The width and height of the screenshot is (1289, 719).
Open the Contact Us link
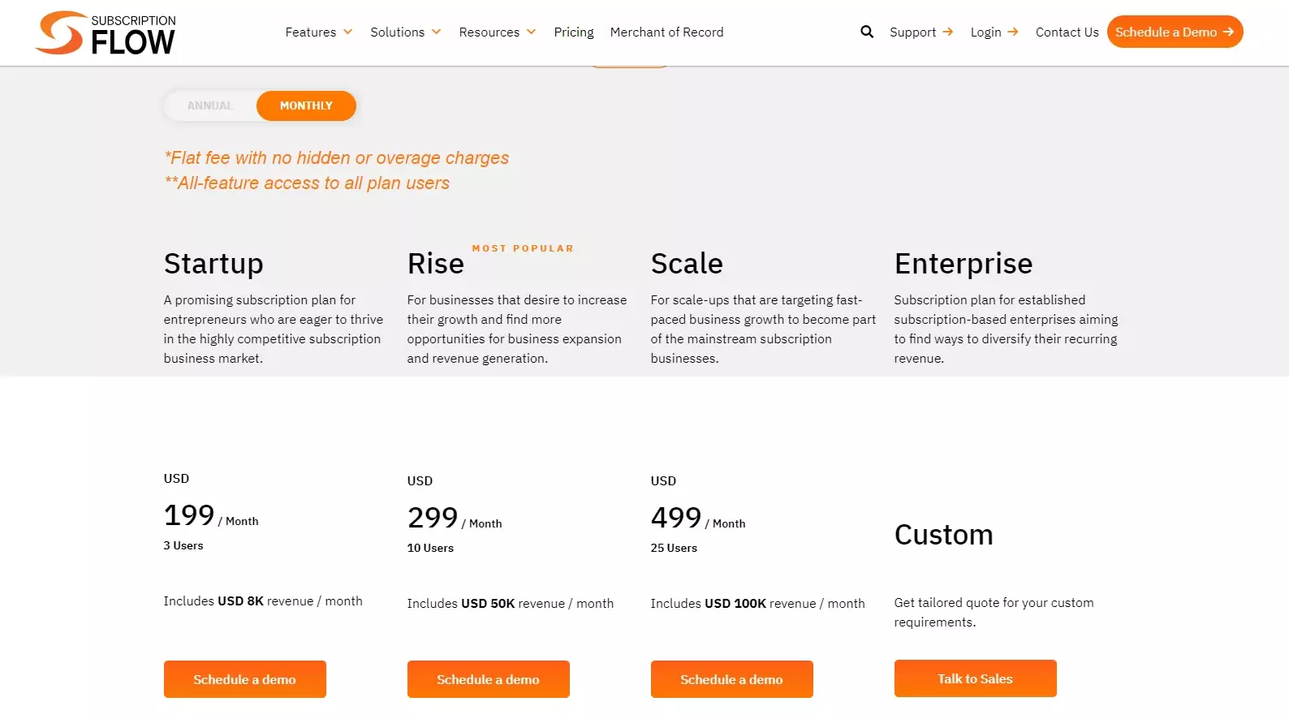coord(1067,32)
